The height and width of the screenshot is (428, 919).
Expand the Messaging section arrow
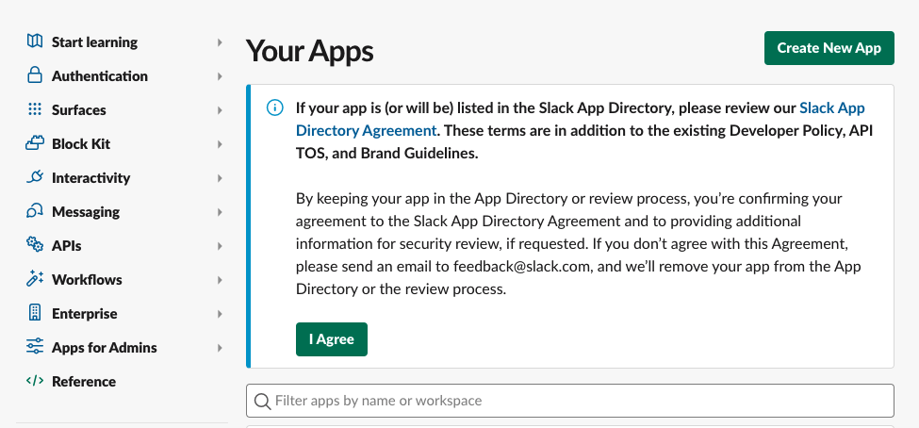click(x=220, y=212)
